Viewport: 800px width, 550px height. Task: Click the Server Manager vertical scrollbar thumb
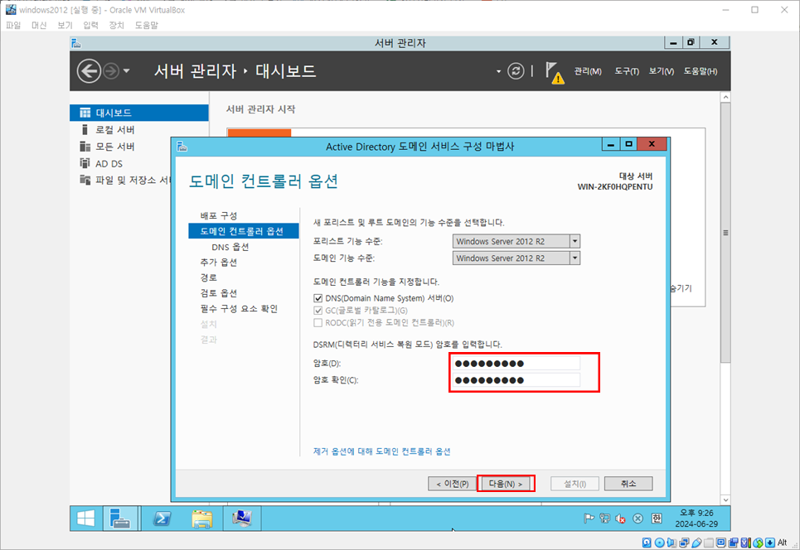click(x=725, y=233)
